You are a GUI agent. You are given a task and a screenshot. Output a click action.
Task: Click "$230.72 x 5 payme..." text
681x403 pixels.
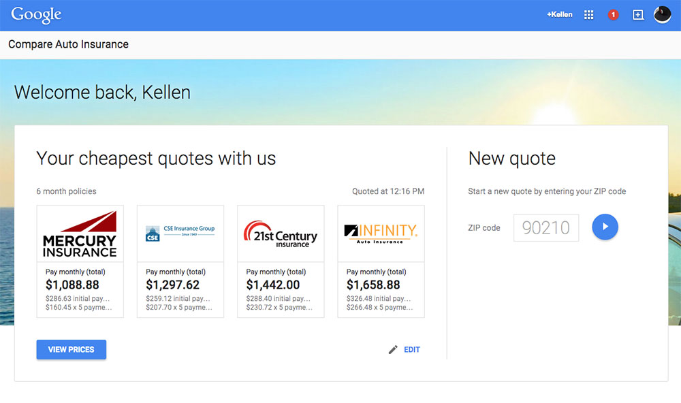tap(279, 307)
